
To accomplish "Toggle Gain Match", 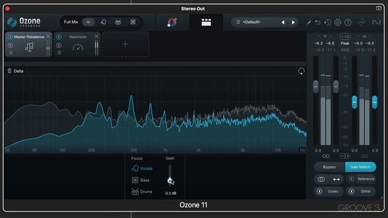I will coord(360,167).
